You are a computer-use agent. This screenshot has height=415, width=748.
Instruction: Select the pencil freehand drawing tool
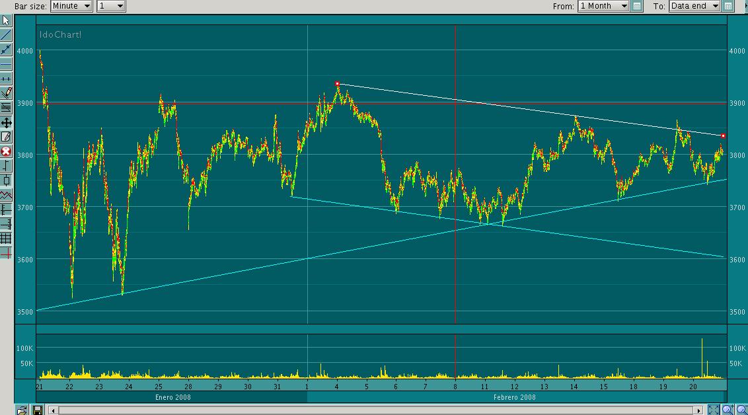pos(6,93)
